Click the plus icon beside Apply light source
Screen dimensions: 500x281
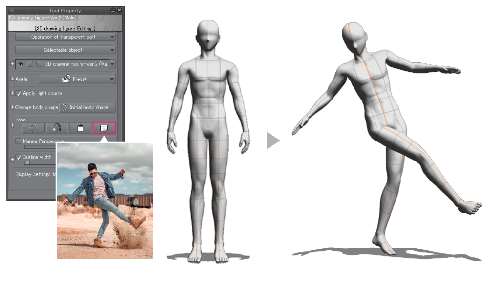[x=12, y=93]
